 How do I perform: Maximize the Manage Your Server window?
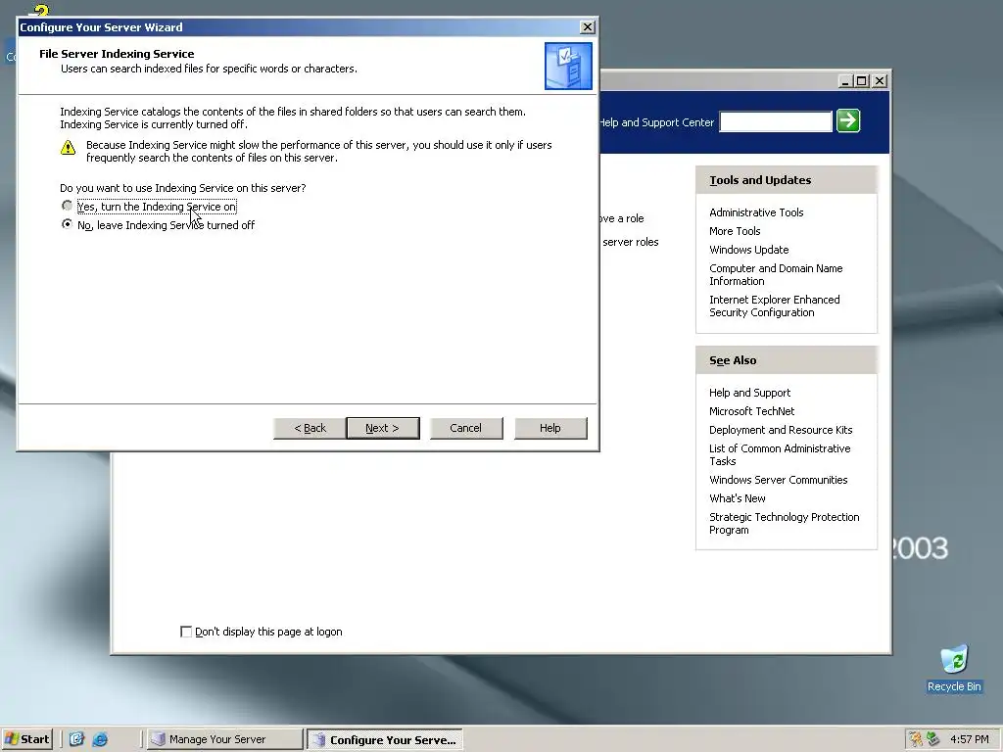coord(861,81)
